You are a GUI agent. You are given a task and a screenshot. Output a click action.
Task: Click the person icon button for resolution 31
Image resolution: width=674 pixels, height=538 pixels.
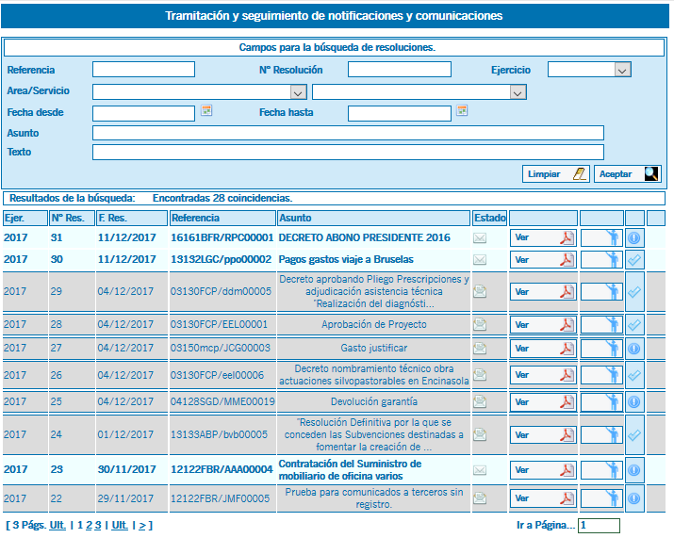coord(601,238)
